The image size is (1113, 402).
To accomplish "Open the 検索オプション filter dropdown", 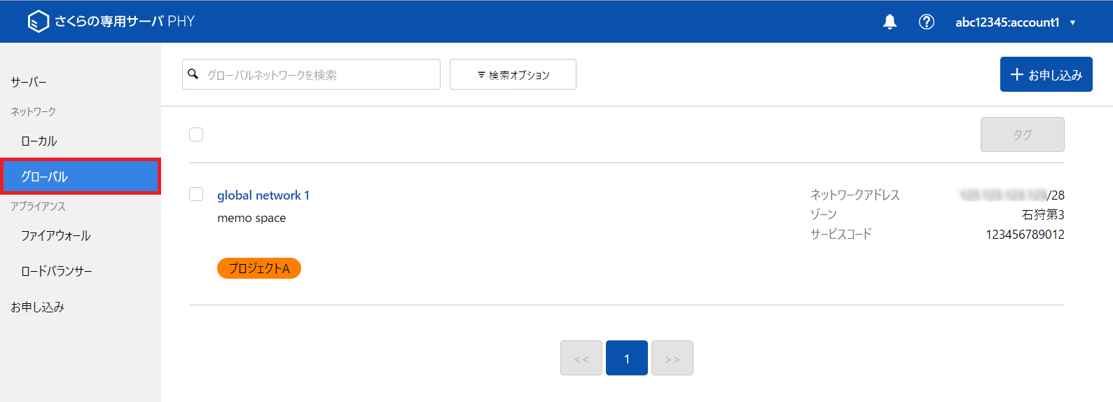I will point(513,74).
